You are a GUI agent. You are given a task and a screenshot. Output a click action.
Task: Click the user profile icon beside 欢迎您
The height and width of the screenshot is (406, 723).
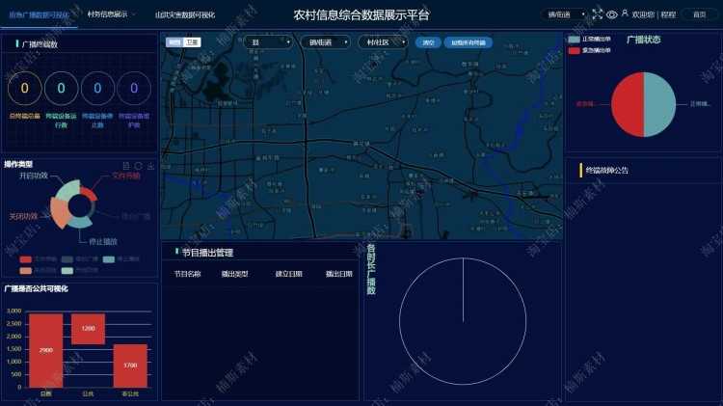[625, 14]
